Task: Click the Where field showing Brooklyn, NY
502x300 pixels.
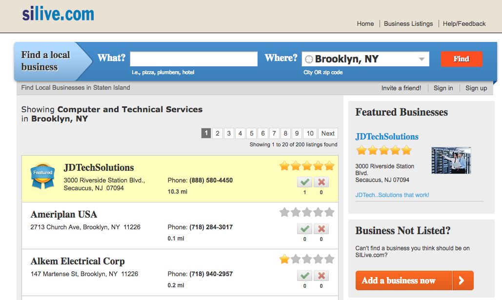Action: [x=365, y=59]
